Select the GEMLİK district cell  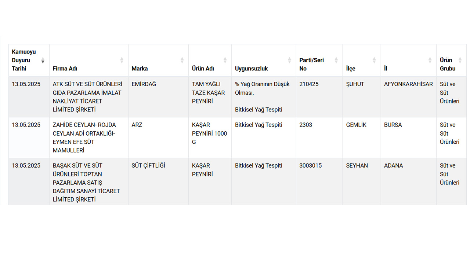coord(356,125)
